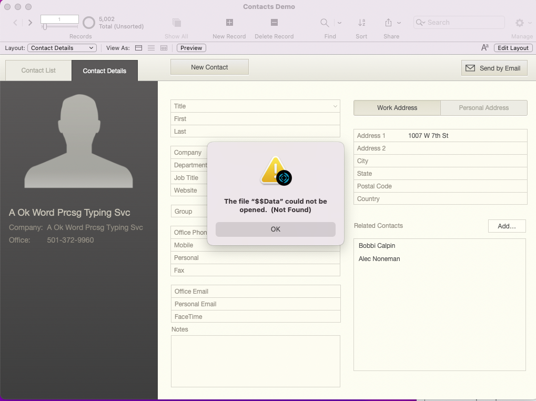Click the record navigation slider
The width and height of the screenshot is (536, 401).
coord(59,26)
